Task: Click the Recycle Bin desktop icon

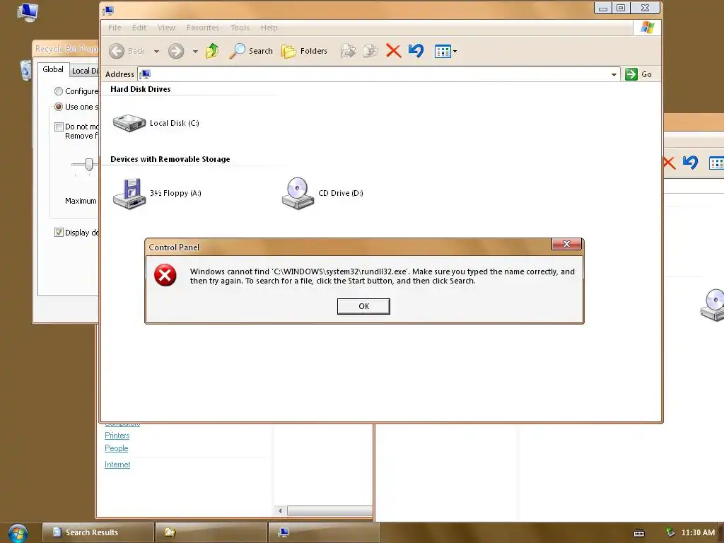Action: point(25,70)
